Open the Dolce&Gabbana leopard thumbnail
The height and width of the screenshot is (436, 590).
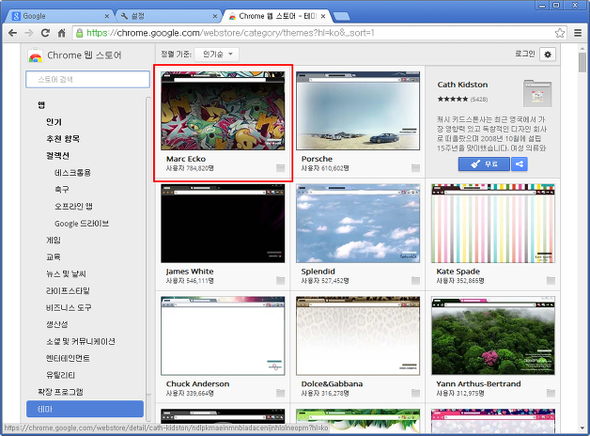coord(358,335)
